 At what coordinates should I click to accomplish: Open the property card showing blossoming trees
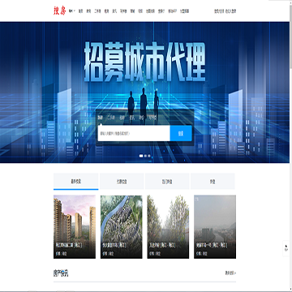168,226
